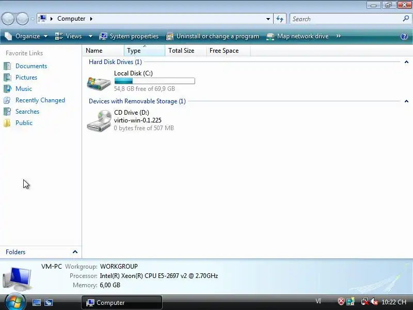Click the Refresh button
This screenshot has width=413, height=310.
click(x=280, y=19)
